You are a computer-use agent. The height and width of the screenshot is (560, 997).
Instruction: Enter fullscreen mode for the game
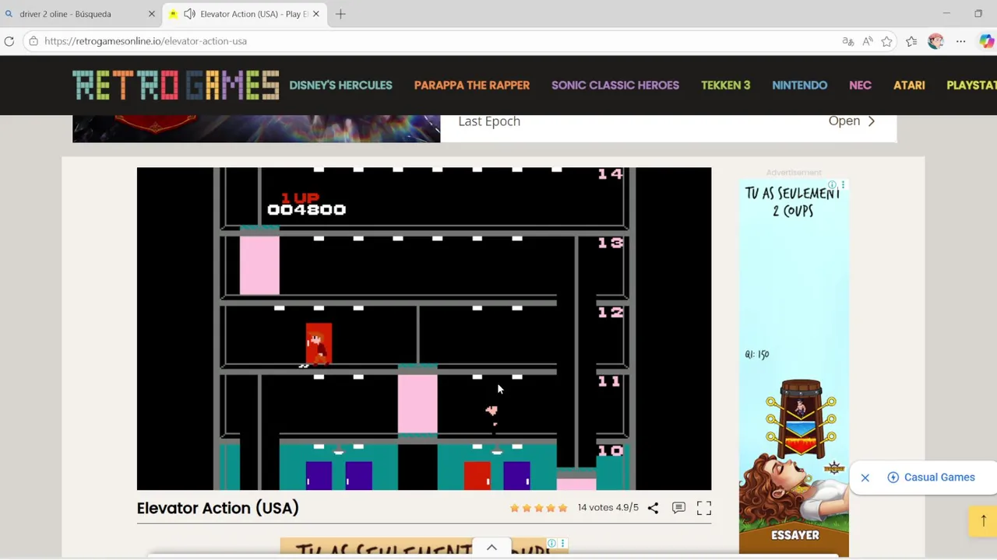point(704,508)
